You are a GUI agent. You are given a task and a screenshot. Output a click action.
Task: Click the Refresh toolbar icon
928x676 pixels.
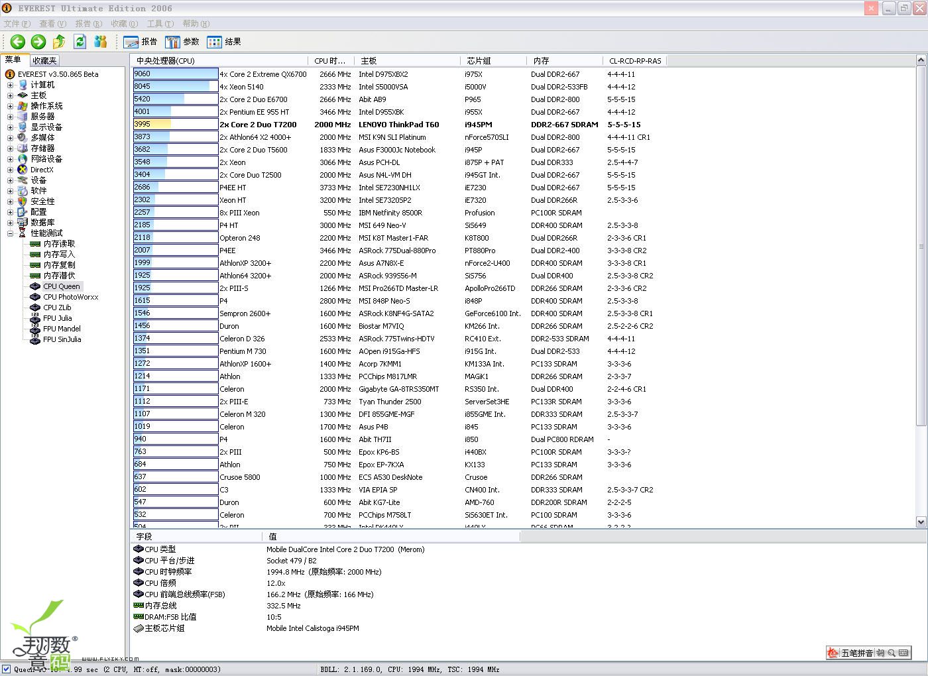pyautogui.click(x=80, y=42)
